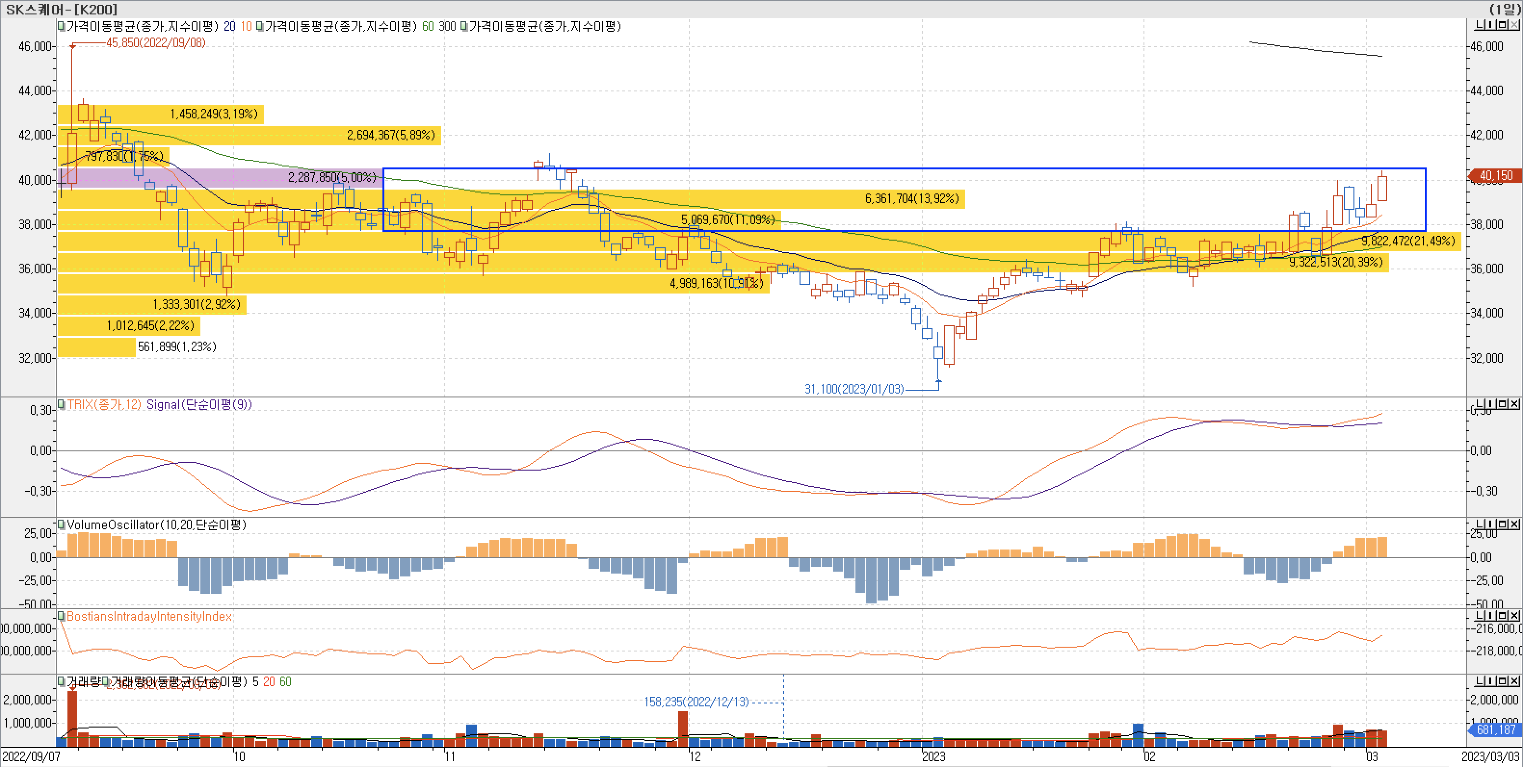Screen dimensions: 1523x767
Task: Click the BostiansIntradayIntensityIndex label
Action: click(x=149, y=616)
